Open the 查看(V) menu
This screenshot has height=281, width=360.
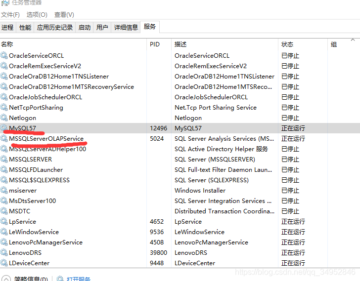(64, 15)
